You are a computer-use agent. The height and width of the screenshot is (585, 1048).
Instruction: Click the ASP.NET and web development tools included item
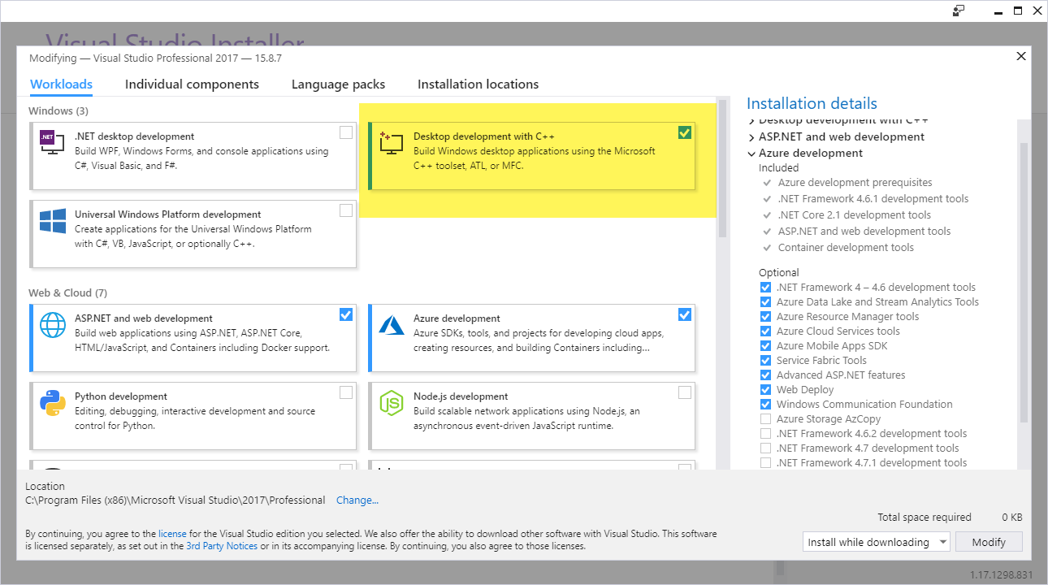tap(864, 232)
